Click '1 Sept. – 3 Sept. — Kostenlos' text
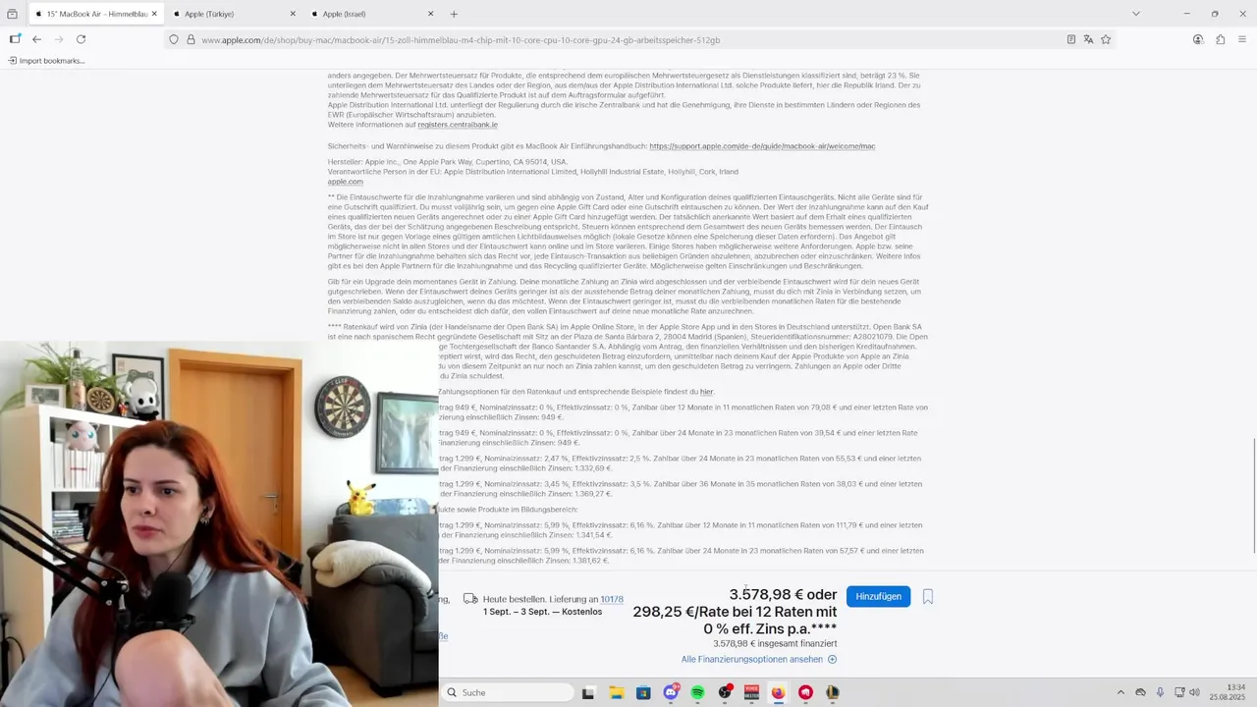The image size is (1257, 707). (x=542, y=612)
